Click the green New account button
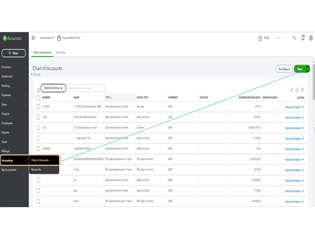 pos(300,69)
